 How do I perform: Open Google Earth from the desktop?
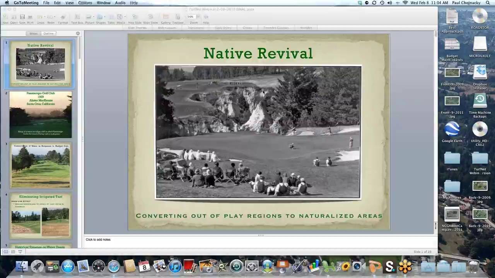point(452,132)
